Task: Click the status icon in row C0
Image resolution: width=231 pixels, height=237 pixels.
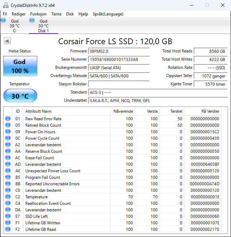Action: pyautogui.click(x=8, y=190)
